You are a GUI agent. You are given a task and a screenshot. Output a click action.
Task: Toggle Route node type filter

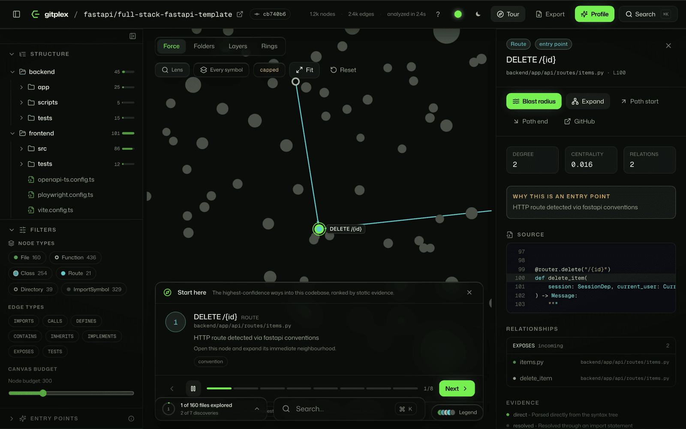point(76,273)
